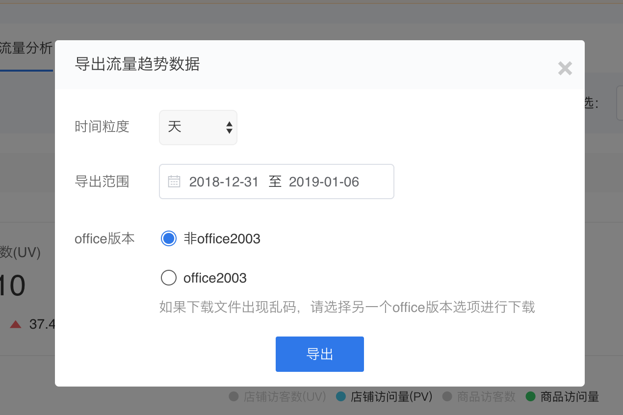Click the green 商品访问量 legend dot
The image size is (623, 415).
[x=530, y=396]
